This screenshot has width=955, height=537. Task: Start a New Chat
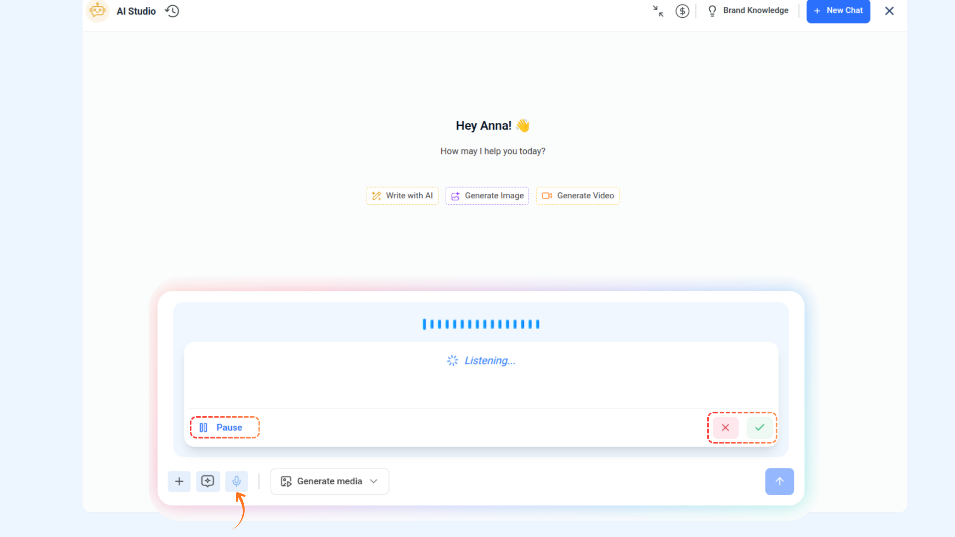click(838, 10)
